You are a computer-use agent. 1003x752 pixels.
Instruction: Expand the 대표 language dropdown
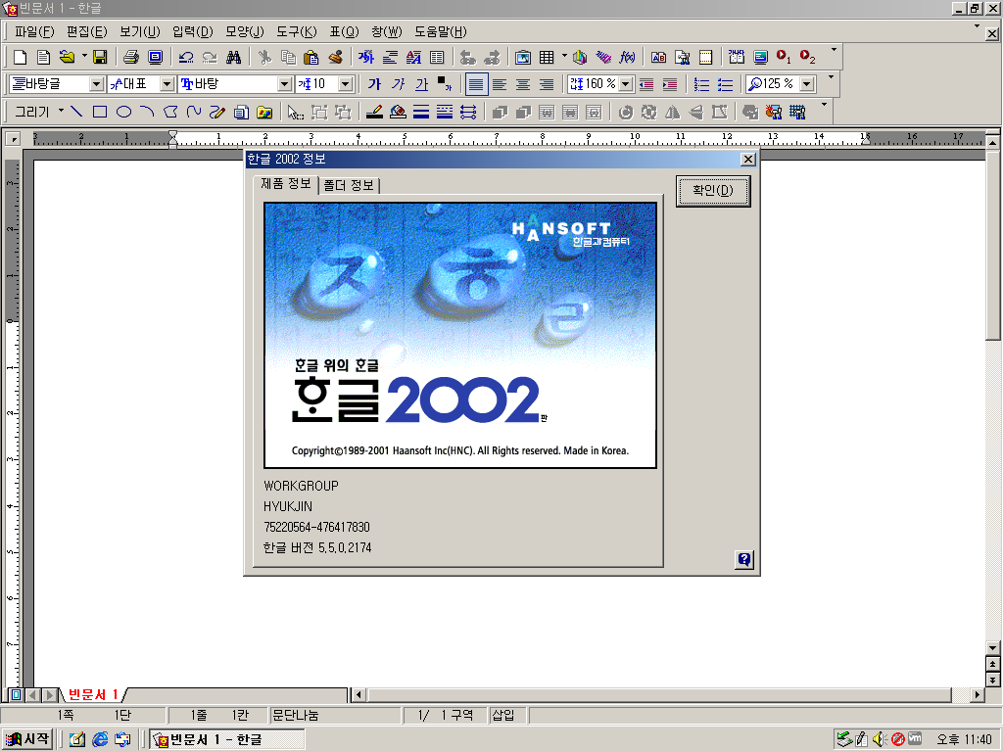167,84
